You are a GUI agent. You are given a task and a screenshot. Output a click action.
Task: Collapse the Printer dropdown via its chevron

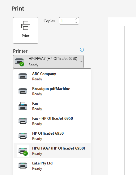81,62
